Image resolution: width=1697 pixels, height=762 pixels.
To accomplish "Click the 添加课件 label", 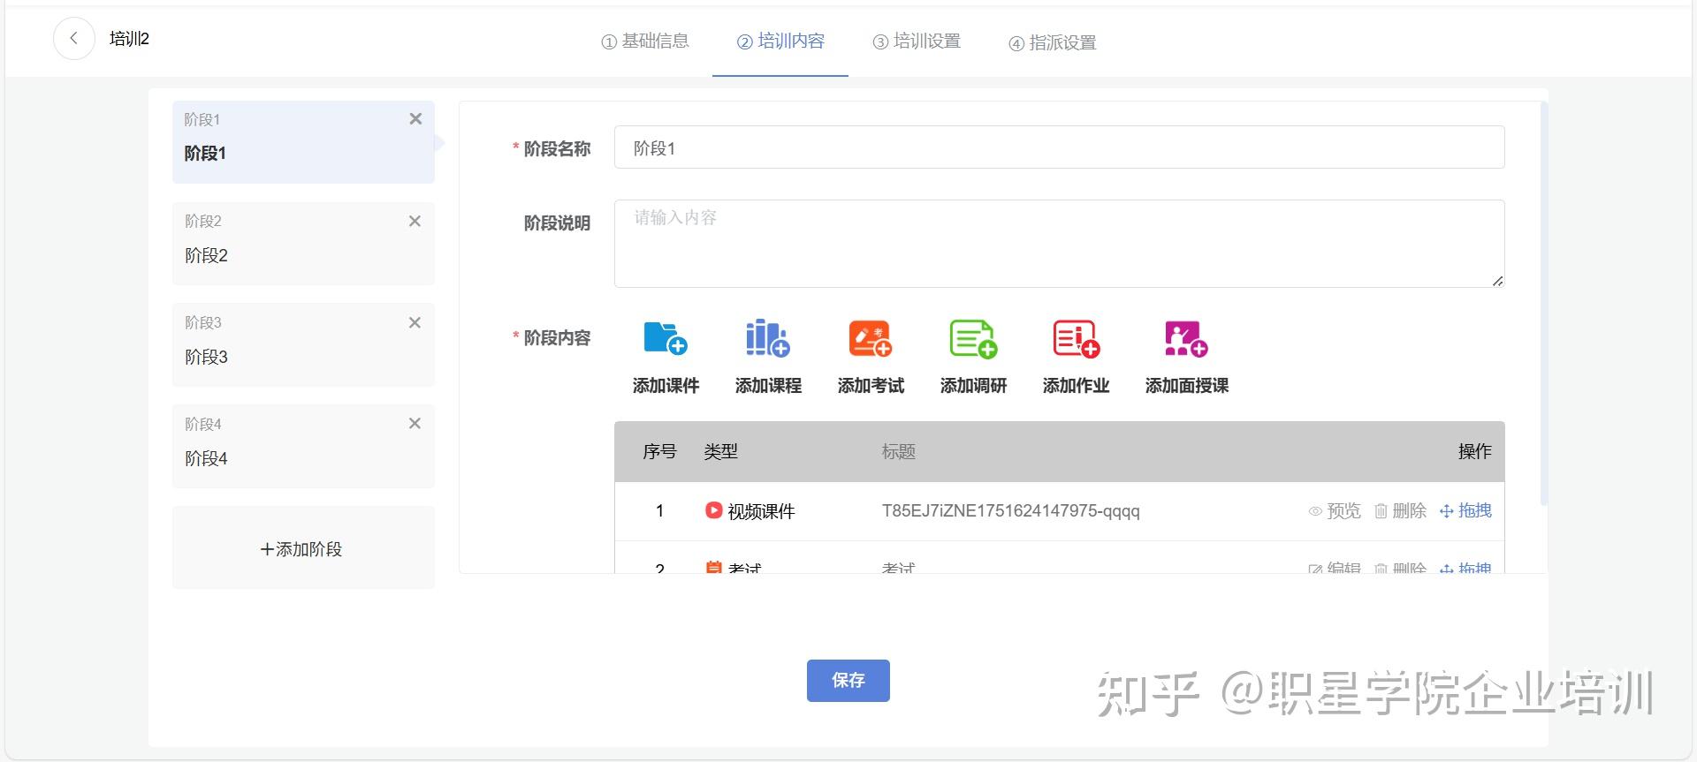I will pos(666,386).
